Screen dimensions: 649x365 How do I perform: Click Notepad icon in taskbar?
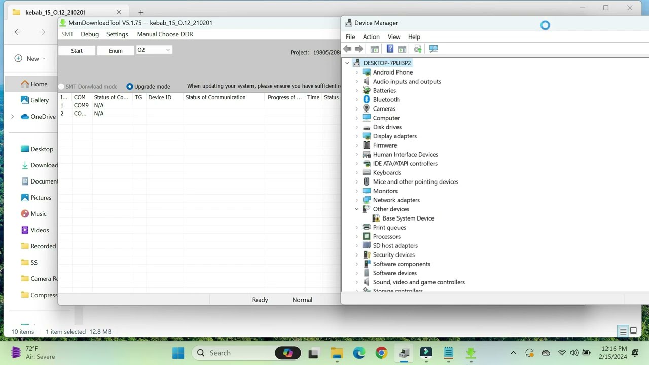[448, 353]
